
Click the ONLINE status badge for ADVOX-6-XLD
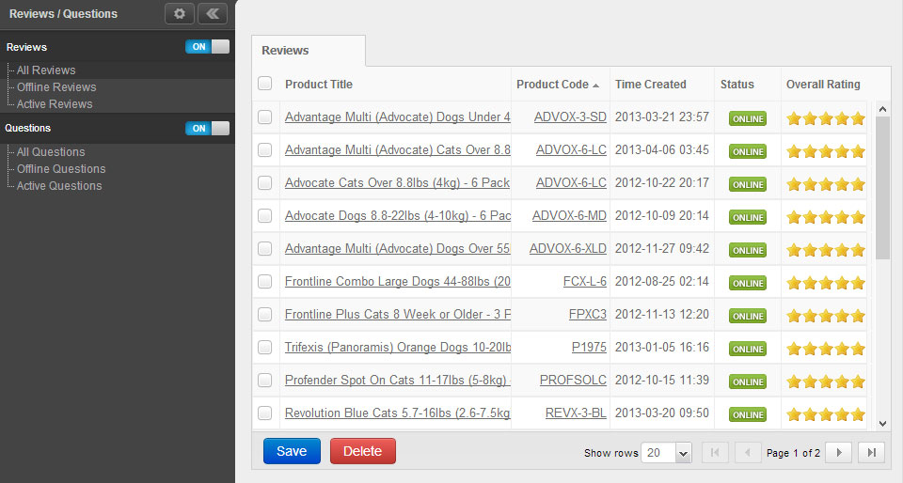pos(748,250)
